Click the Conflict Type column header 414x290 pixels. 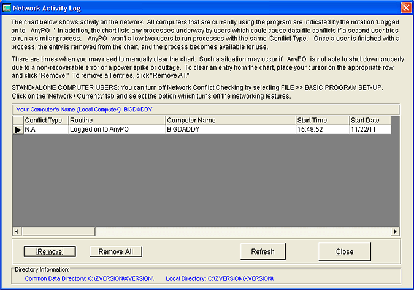tap(46, 121)
